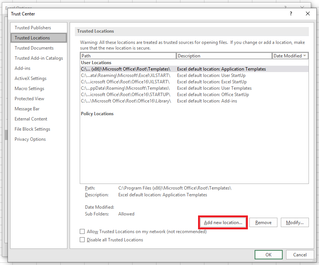Open the Date Modified column dropdown arrow
This screenshot has width=319, height=265.
coord(304,56)
